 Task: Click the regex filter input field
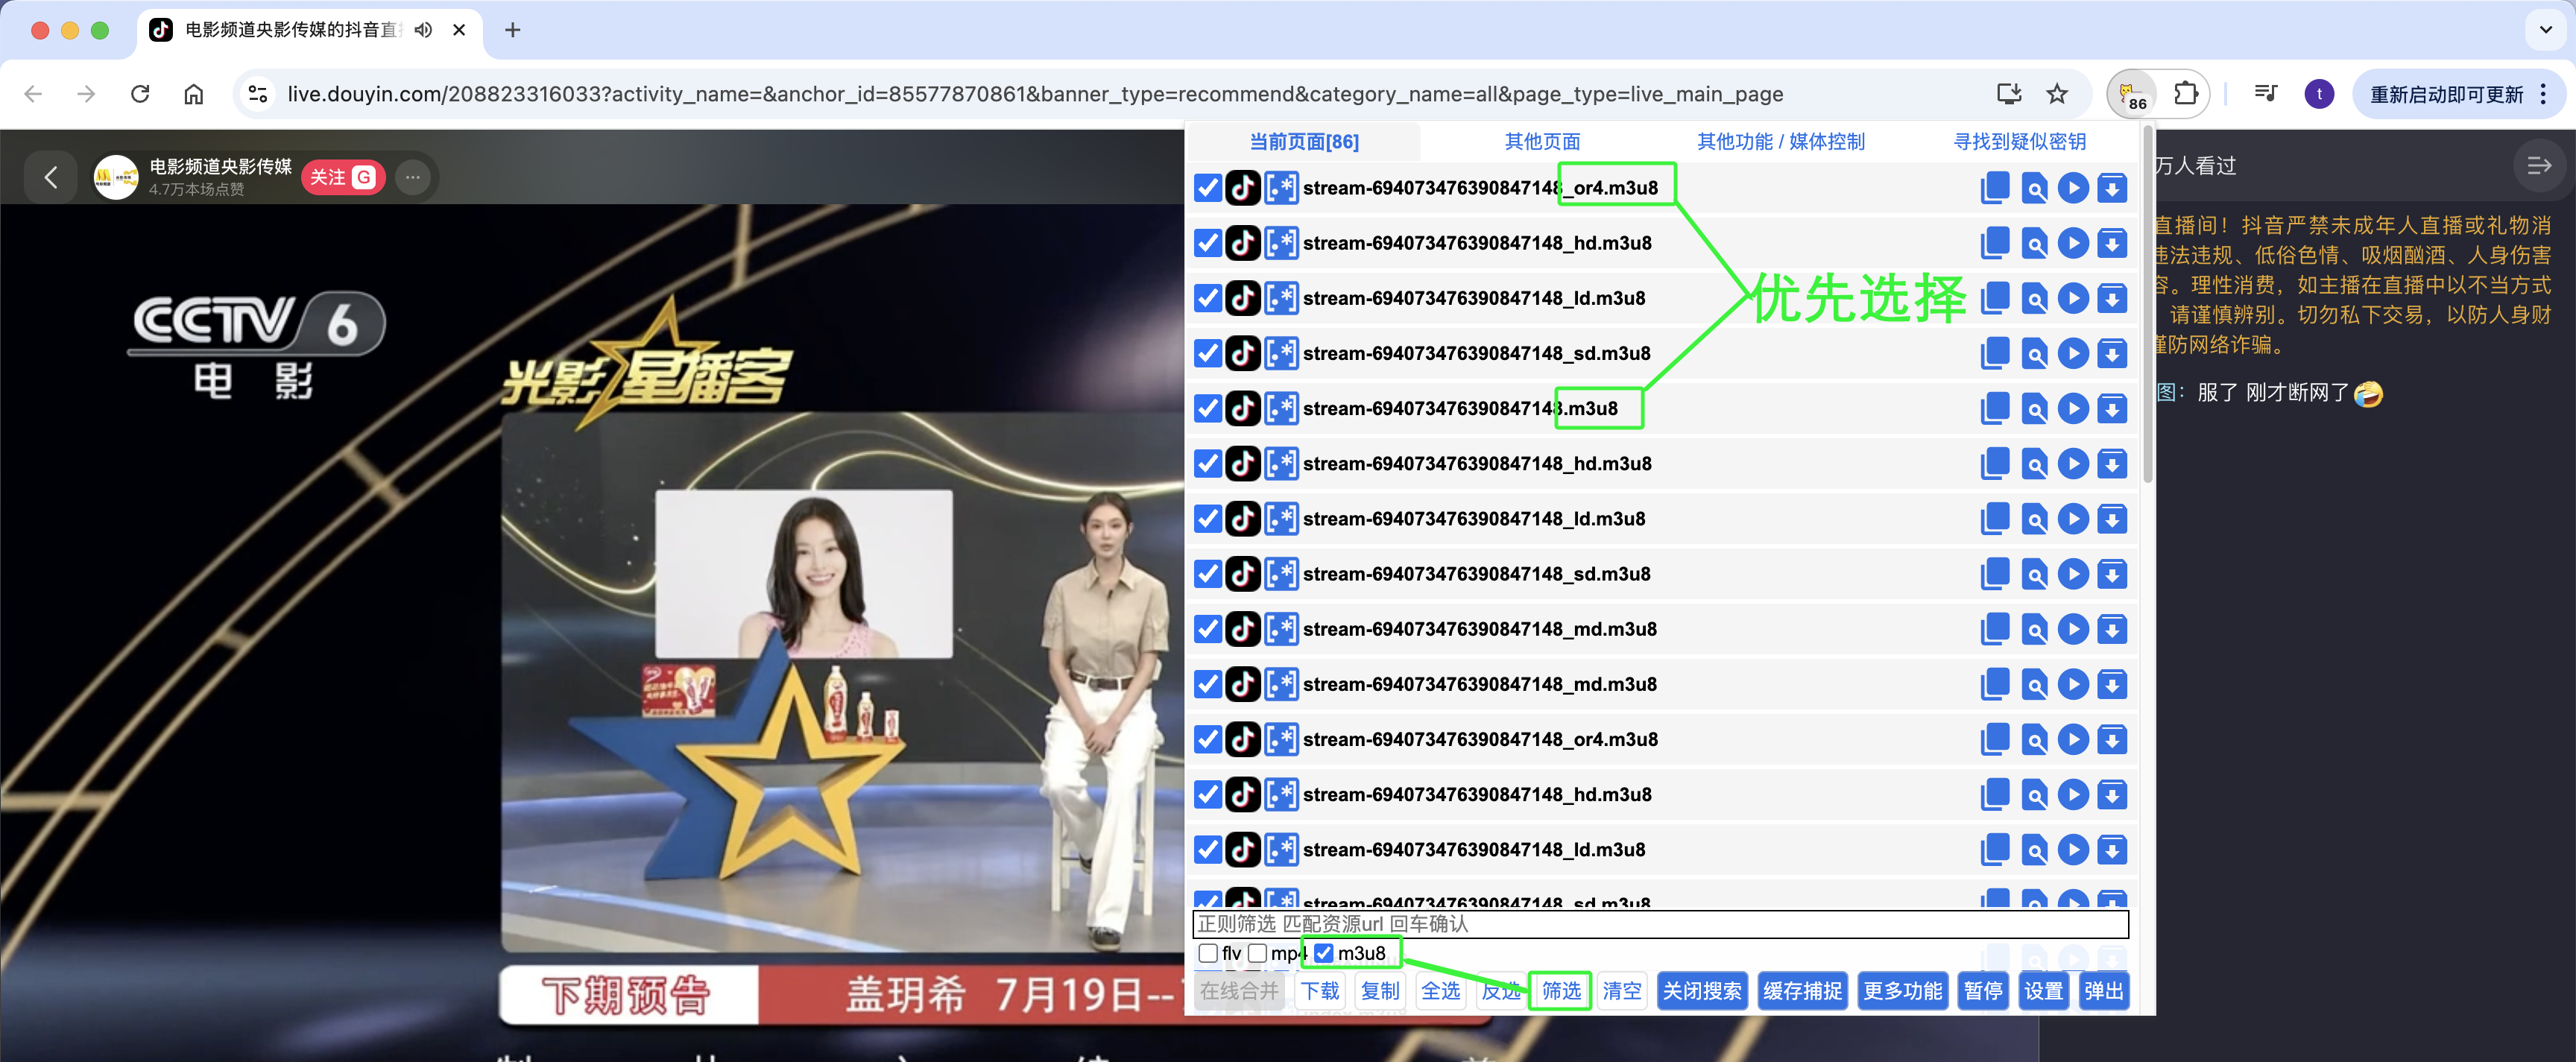[x=1660, y=924]
